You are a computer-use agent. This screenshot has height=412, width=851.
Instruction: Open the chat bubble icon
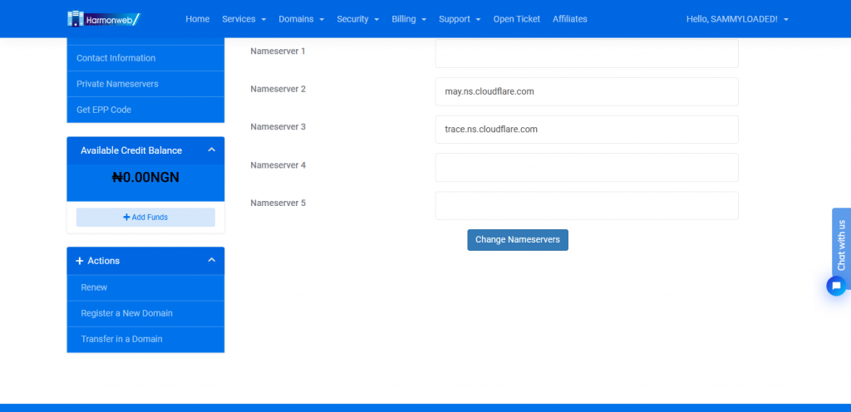(x=836, y=286)
